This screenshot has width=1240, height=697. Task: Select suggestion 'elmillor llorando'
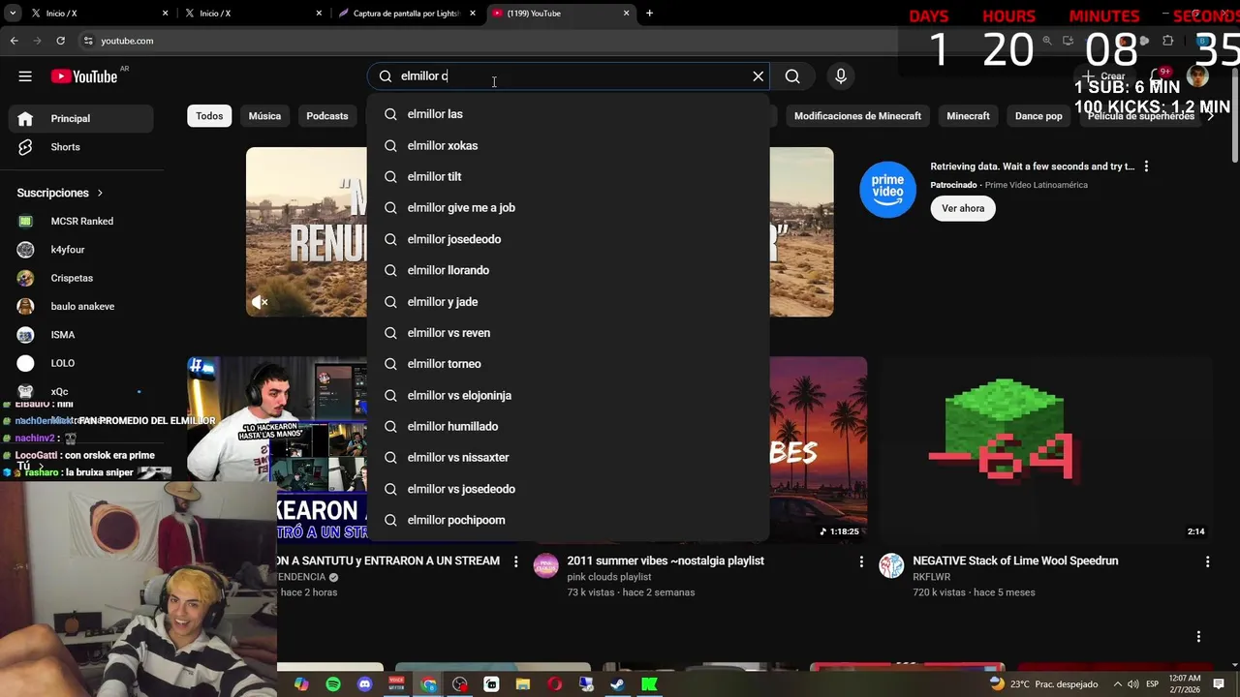pos(568,270)
